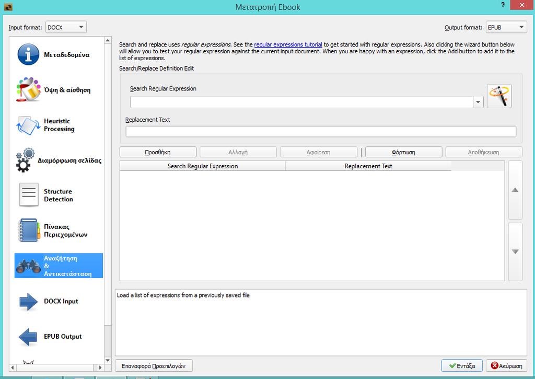Click the sidebar horizontal scrollbar thumb
The height and width of the screenshot is (379, 535).
[x=54, y=367]
